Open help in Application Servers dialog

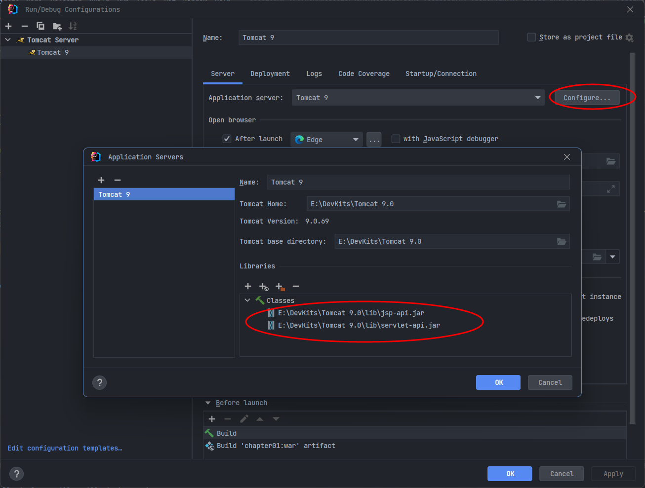pyautogui.click(x=100, y=382)
